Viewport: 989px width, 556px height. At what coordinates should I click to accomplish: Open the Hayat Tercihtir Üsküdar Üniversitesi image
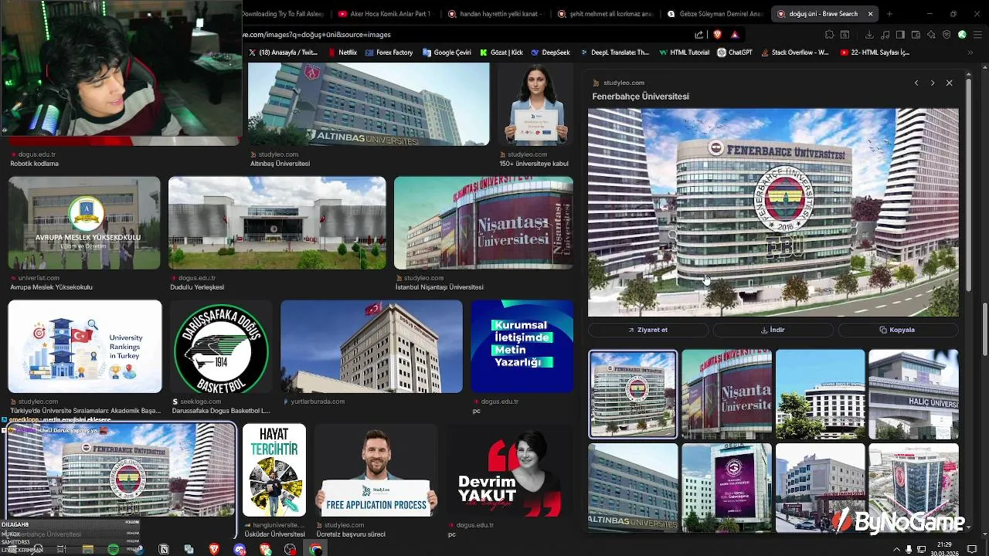274,470
